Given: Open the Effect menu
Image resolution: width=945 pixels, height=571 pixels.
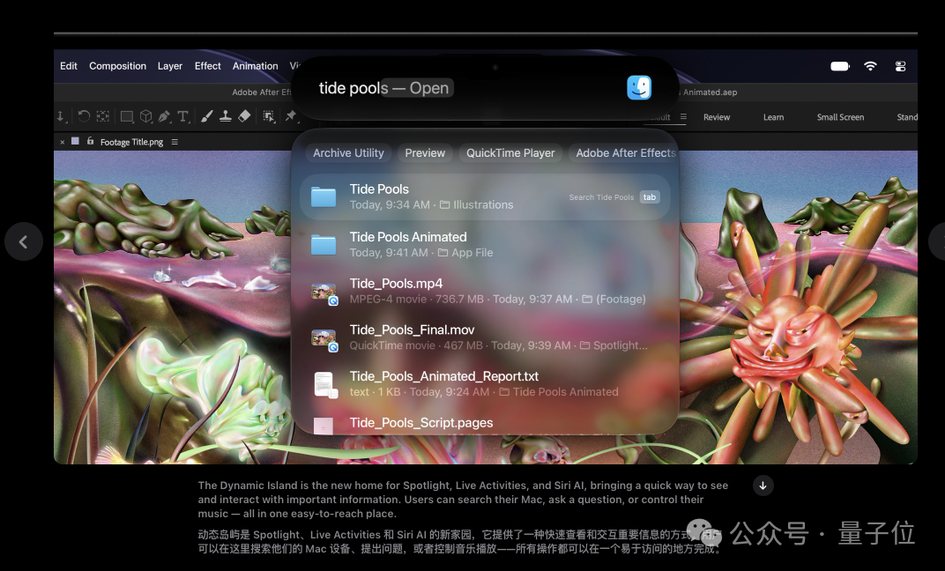Looking at the screenshot, I should click(208, 66).
